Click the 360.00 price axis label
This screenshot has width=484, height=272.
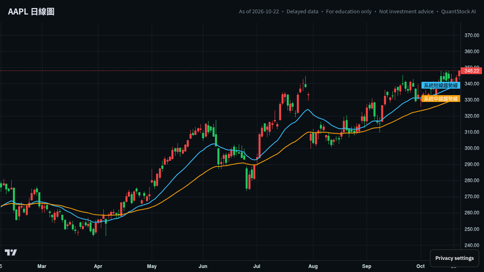[471, 52]
